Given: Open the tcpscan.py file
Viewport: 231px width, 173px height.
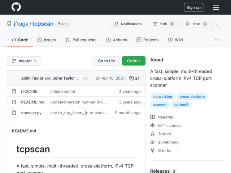Looking at the screenshot, I should (x=31, y=113).
